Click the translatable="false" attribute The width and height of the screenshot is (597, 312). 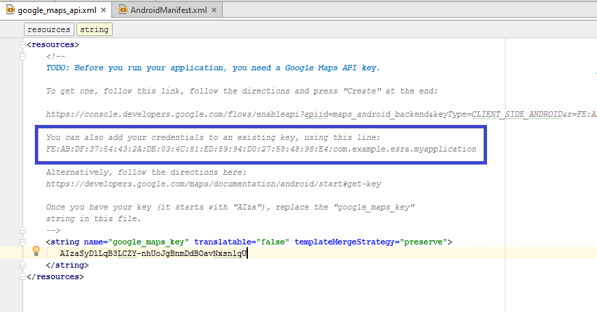[x=242, y=242]
